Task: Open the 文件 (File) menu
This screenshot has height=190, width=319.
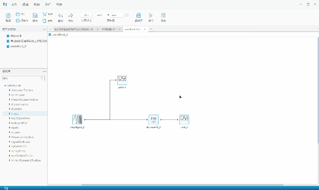Action: (x=14, y=4)
